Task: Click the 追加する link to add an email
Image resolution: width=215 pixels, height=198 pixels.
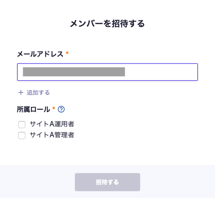Action: (x=34, y=92)
